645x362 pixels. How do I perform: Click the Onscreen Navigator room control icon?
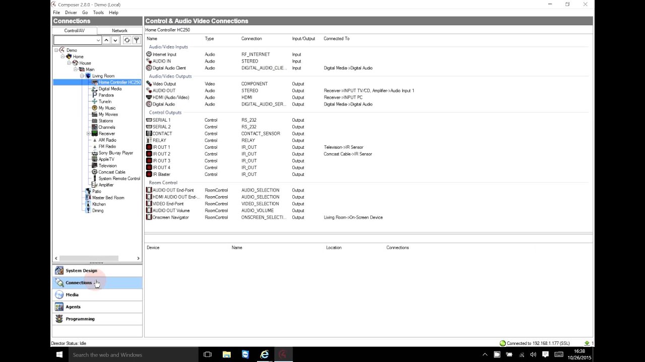pos(149,217)
